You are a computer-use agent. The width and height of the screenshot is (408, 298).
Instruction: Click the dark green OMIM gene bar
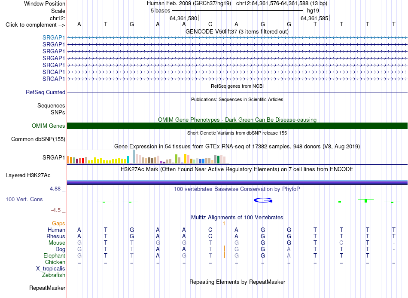237,126
